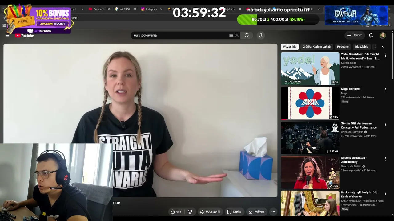
Task: Close the Instagram browser tab
Action: point(161,9)
